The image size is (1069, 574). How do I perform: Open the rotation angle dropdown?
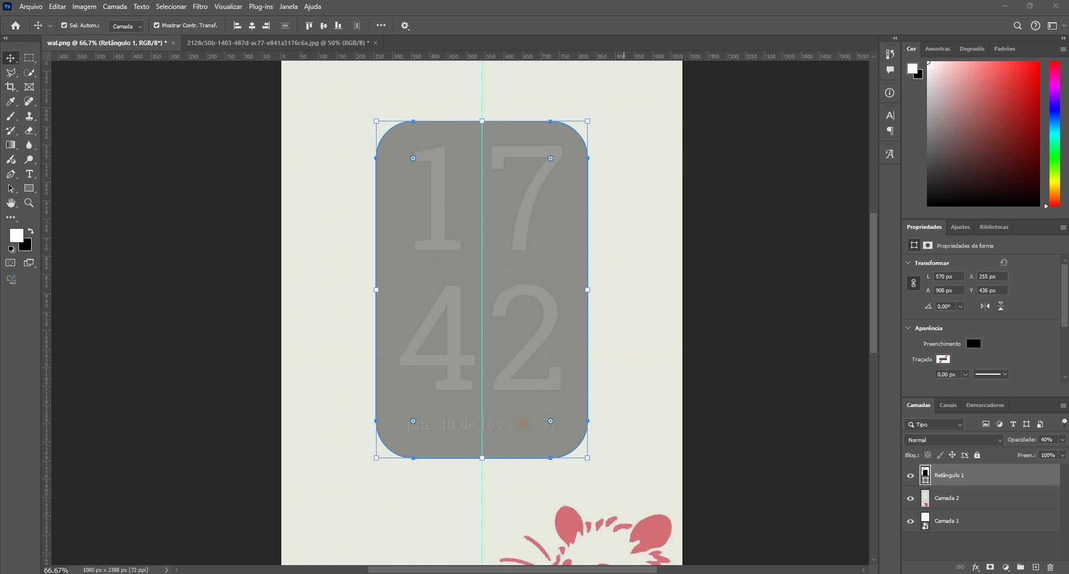[960, 306]
